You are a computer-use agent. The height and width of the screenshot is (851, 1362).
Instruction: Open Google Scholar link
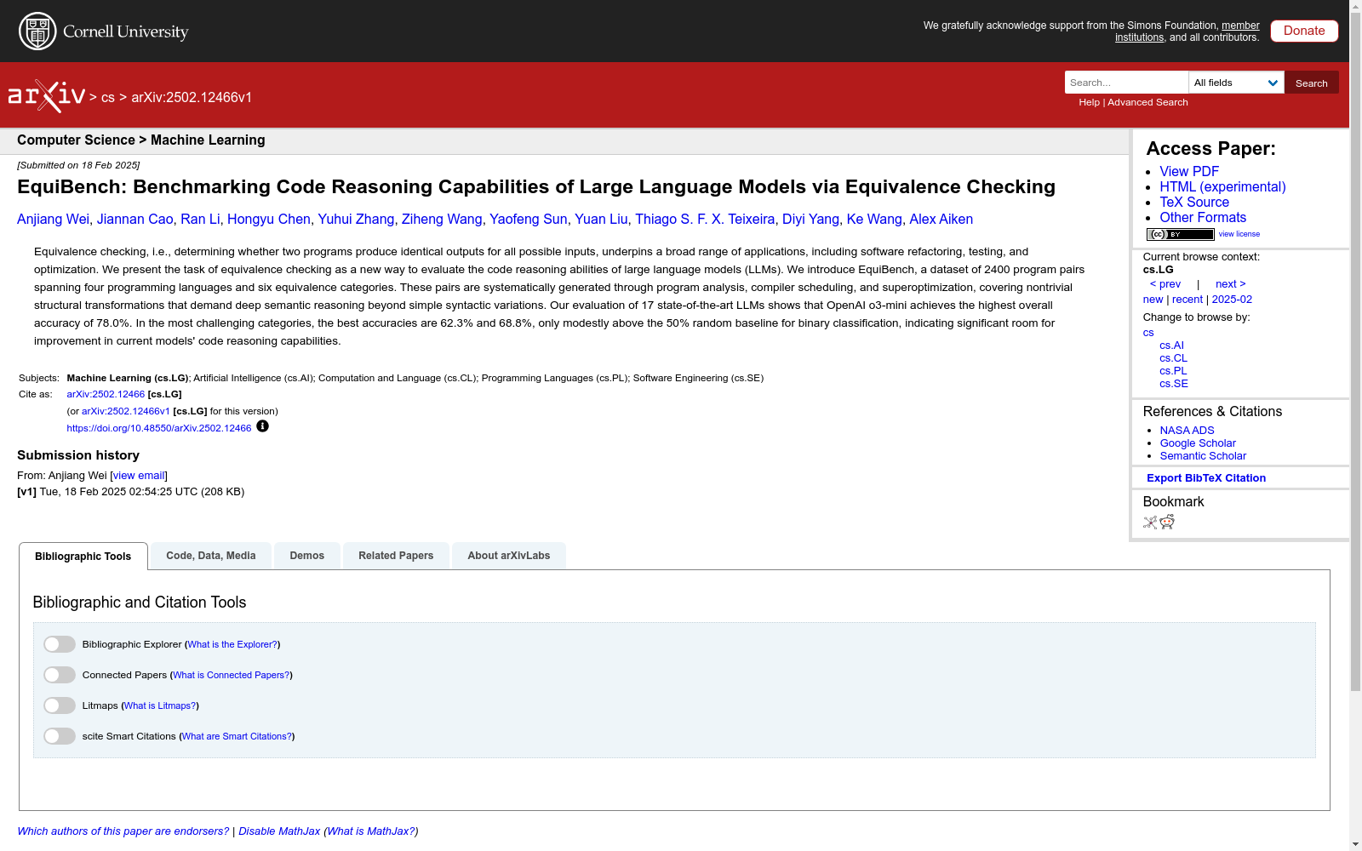(x=1198, y=443)
